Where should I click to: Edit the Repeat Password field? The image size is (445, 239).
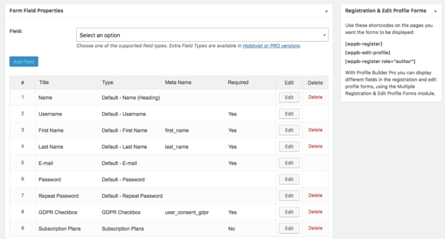click(289, 196)
